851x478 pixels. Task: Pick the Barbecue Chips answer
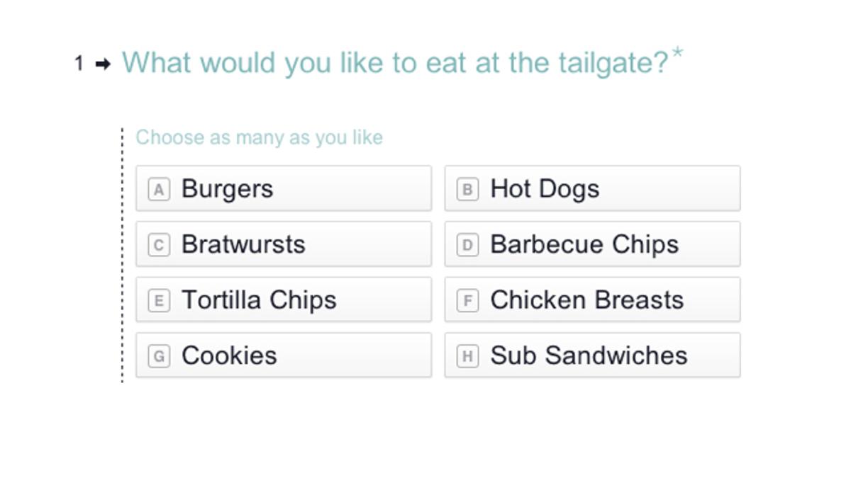[592, 245]
